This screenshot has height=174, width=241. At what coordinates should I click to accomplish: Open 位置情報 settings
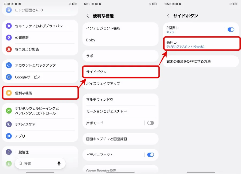40,38
